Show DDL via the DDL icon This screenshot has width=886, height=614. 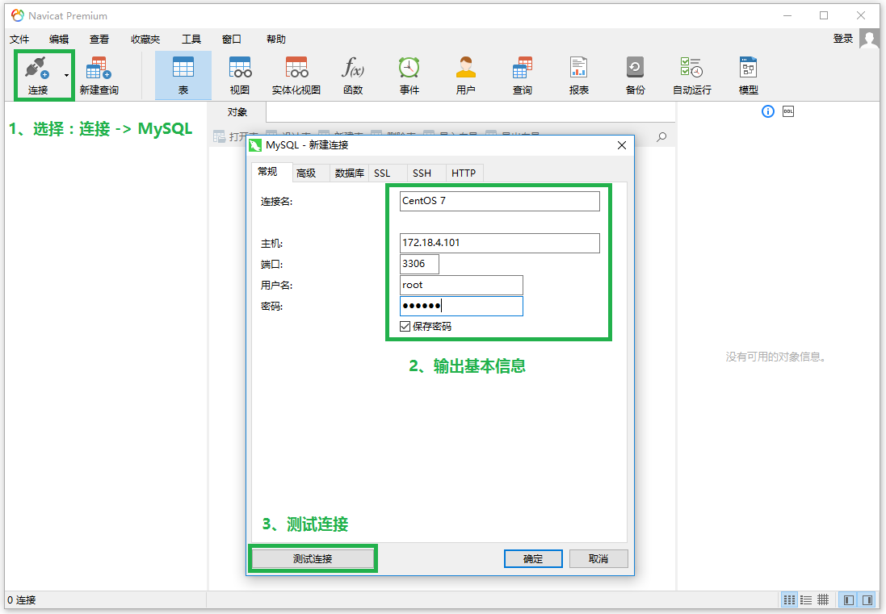pyautogui.click(x=788, y=111)
